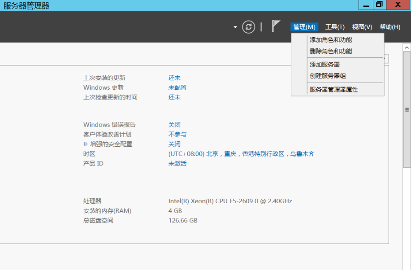Open the 视图(V) menu
Viewport: 411px width, 270px height.
pos(362,27)
